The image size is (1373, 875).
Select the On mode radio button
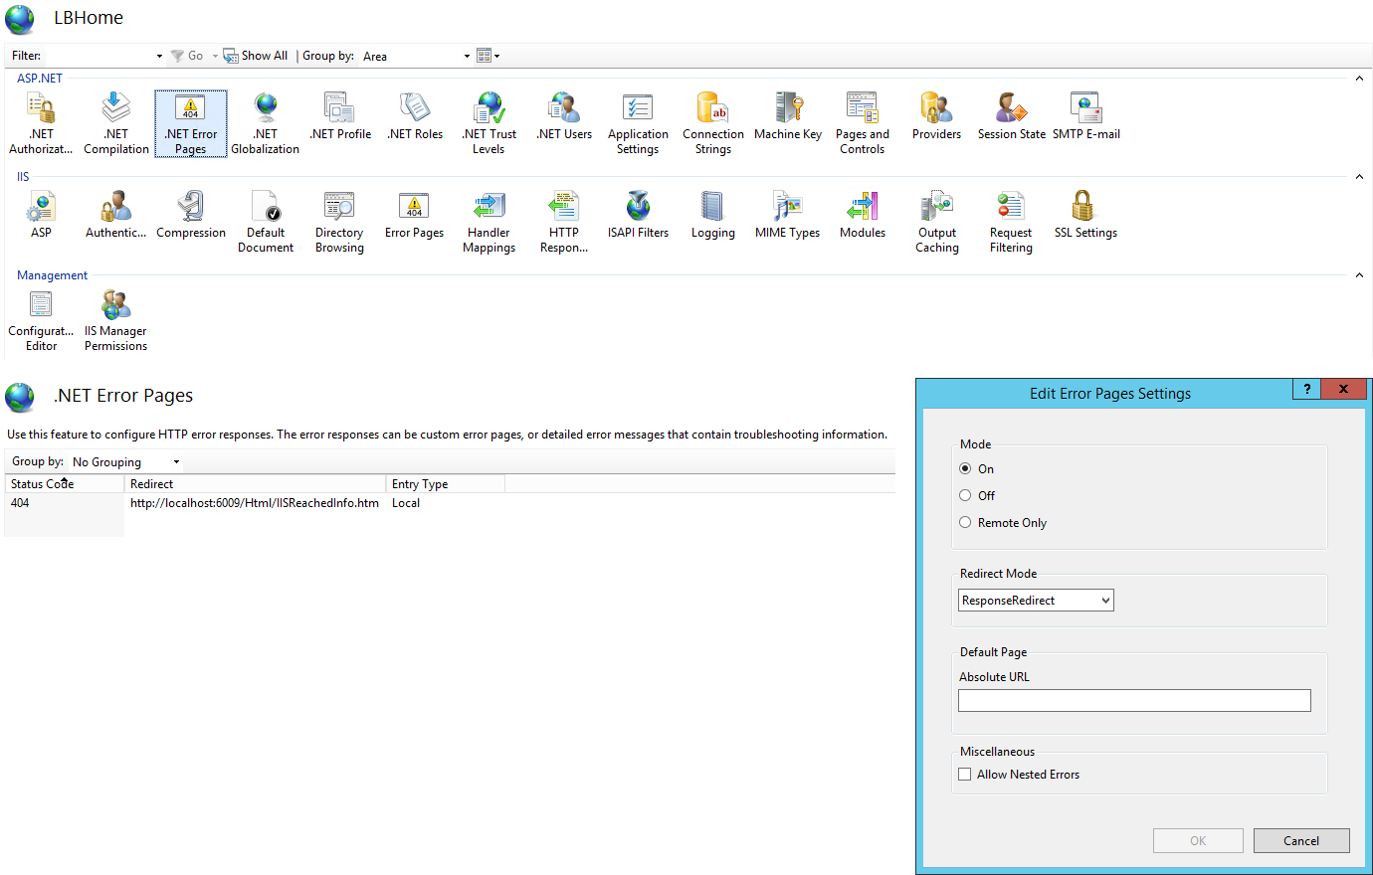[965, 468]
